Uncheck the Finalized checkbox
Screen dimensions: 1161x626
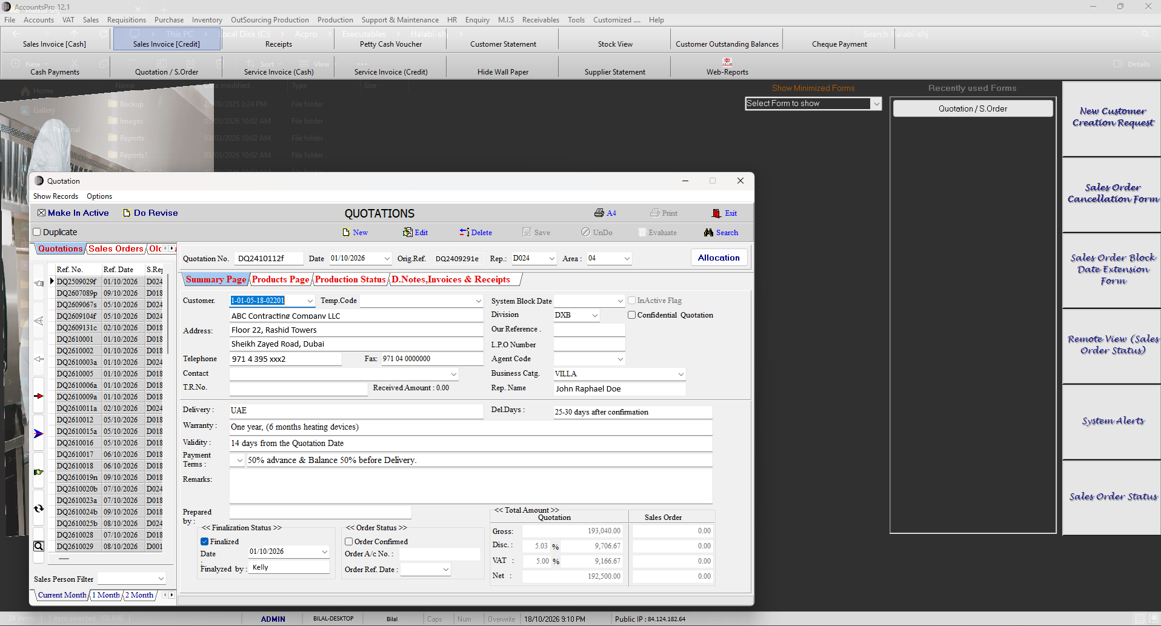click(205, 542)
